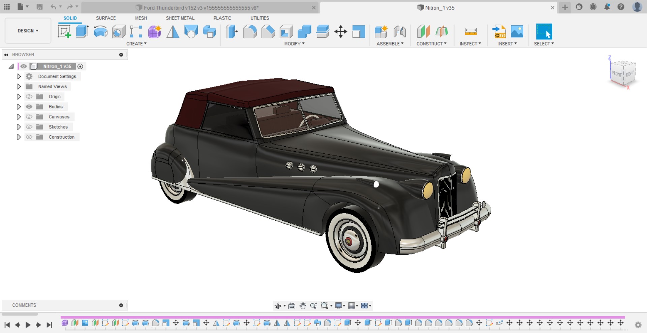Click the ViewCube FRONT face
Image resolution: width=647 pixels, height=333 pixels.
[x=617, y=73]
